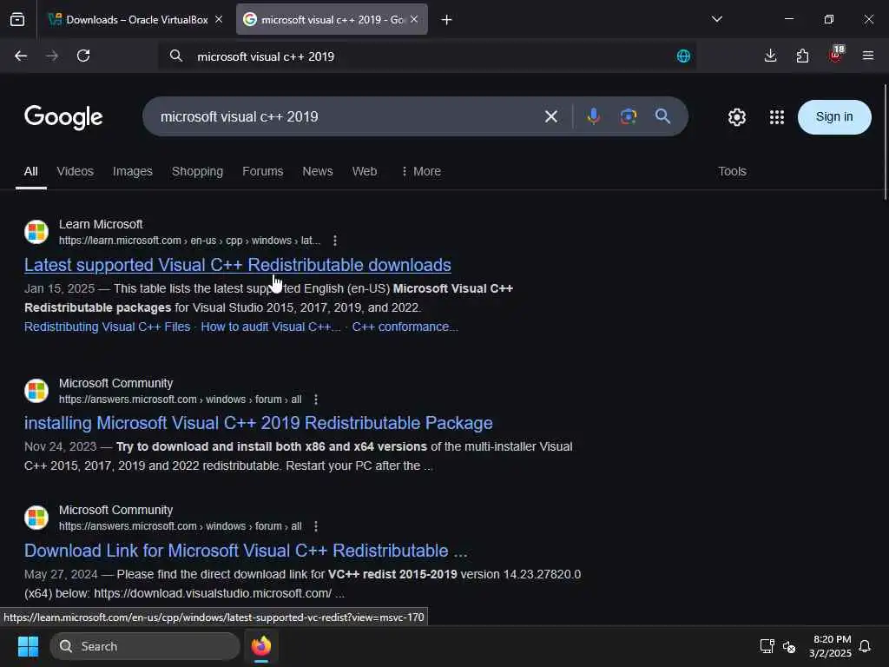The height and width of the screenshot is (667, 889).
Task: Open the Tools search options
Action: click(x=732, y=171)
